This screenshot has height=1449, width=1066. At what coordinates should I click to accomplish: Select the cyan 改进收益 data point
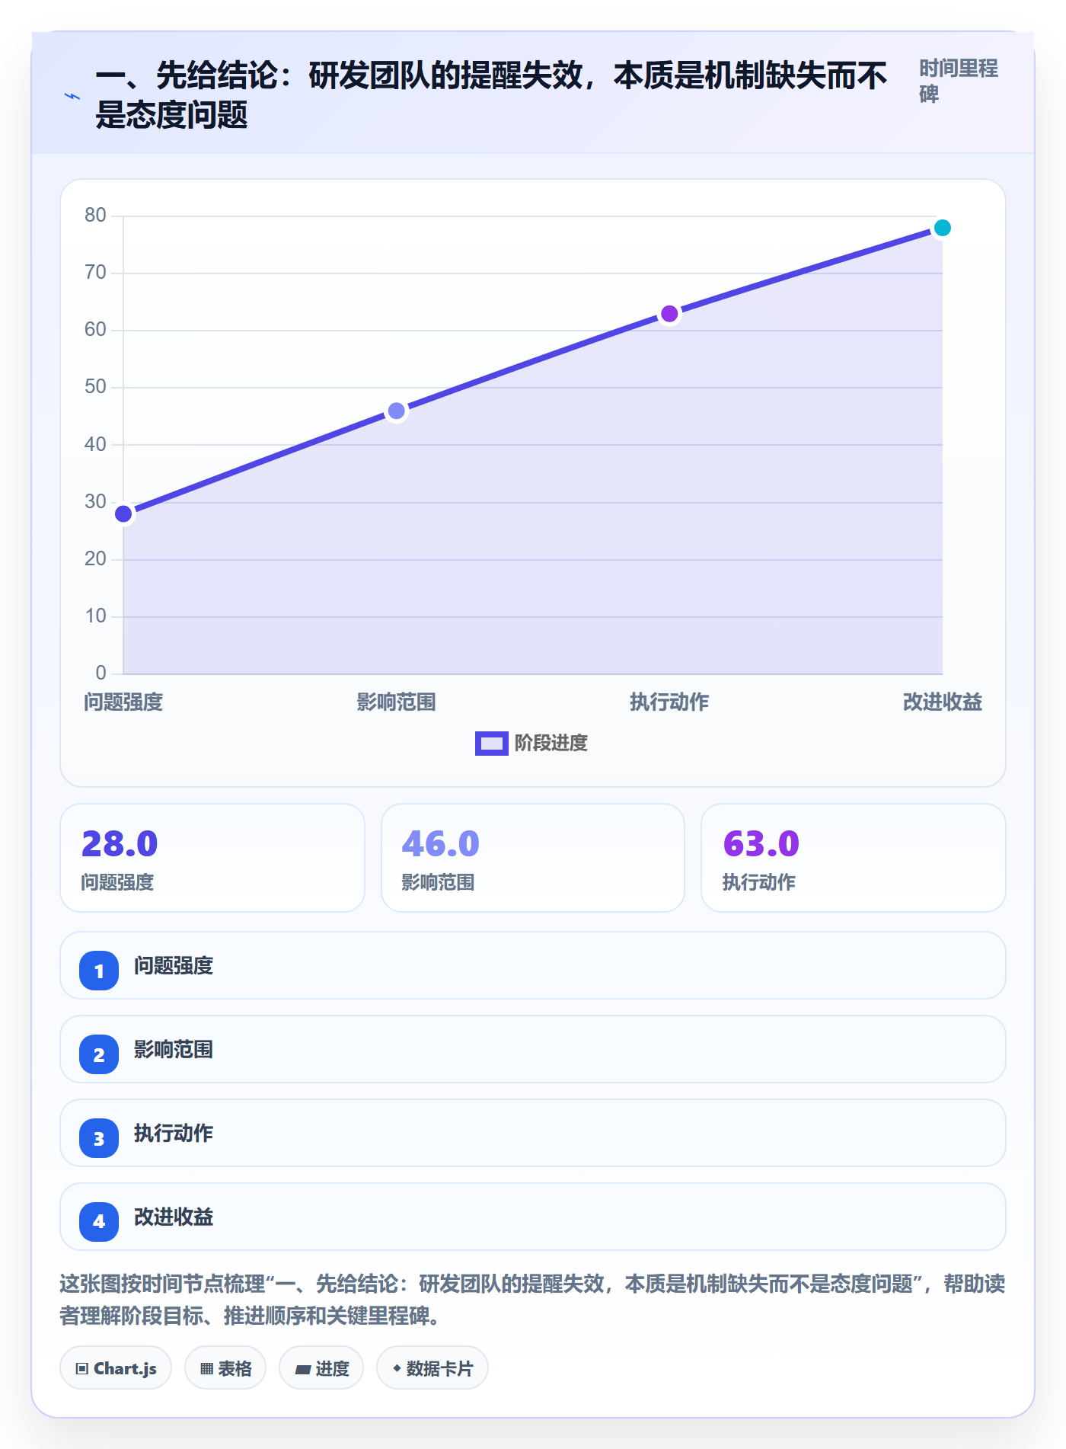tap(943, 228)
